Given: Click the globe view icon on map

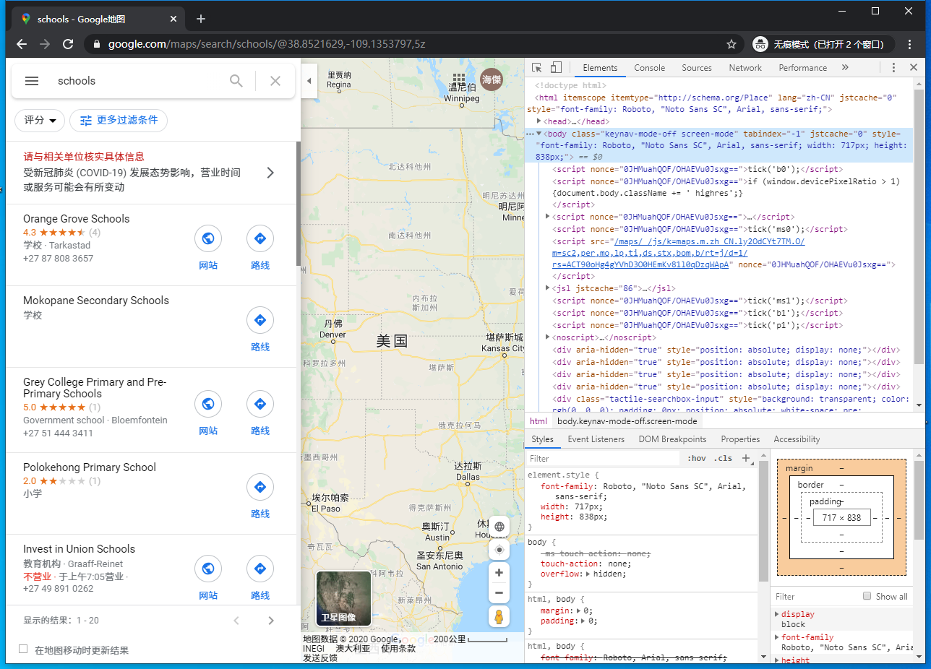Looking at the screenshot, I should (499, 527).
